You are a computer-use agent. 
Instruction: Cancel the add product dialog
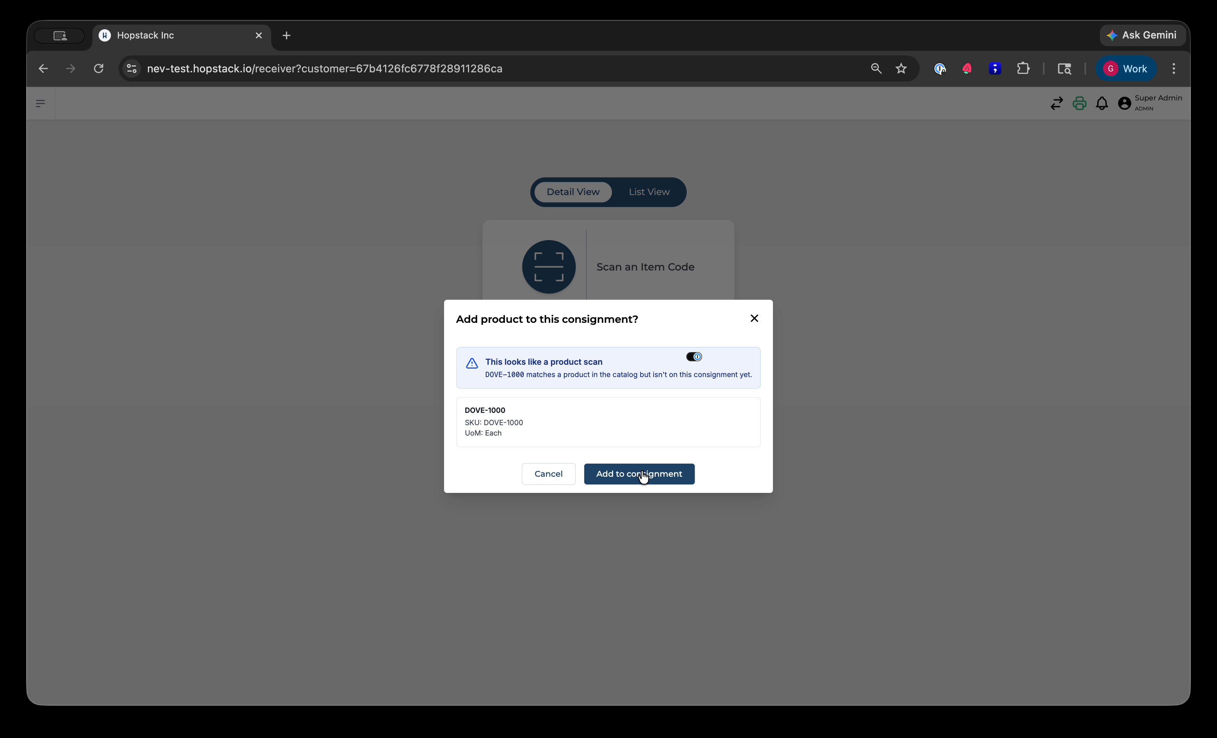(x=548, y=474)
